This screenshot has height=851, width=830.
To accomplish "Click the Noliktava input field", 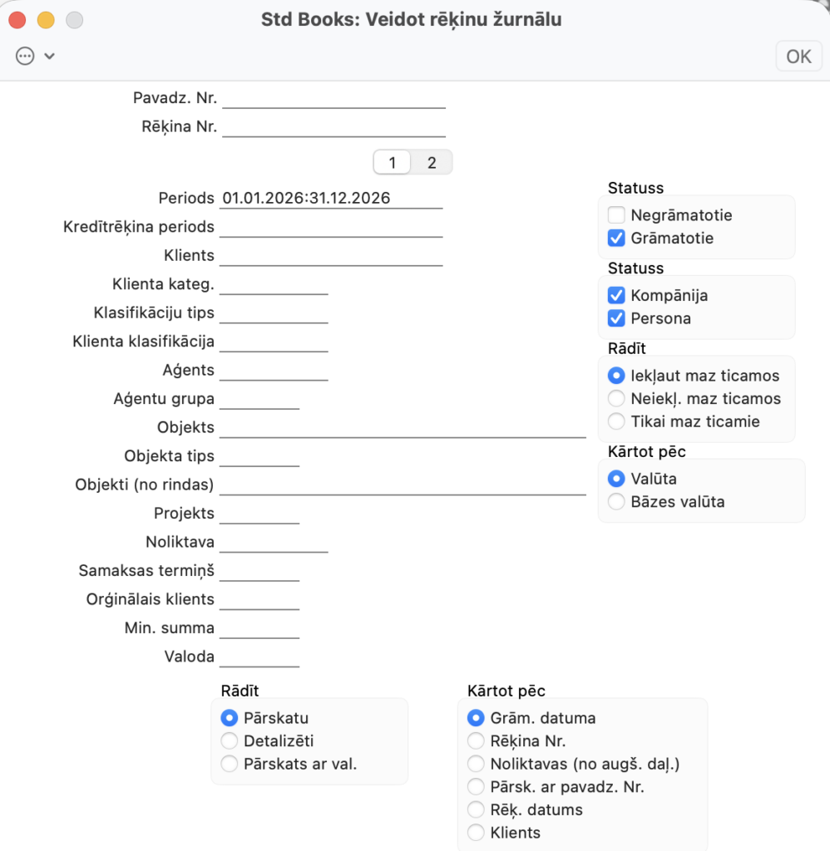I will (274, 542).
